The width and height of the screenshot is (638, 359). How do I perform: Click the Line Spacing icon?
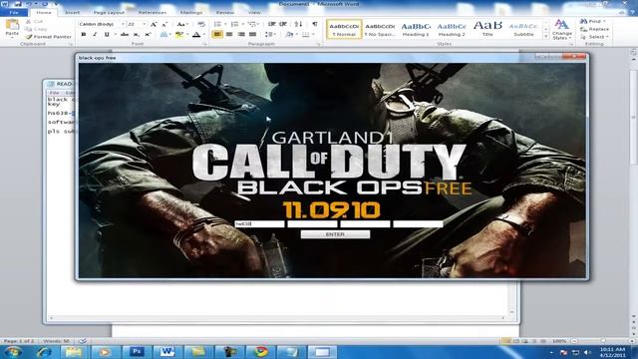click(268, 35)
